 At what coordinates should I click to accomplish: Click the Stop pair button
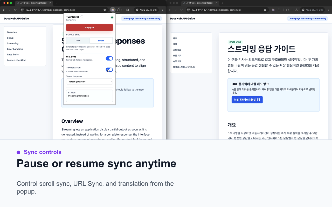pos(89,27)
